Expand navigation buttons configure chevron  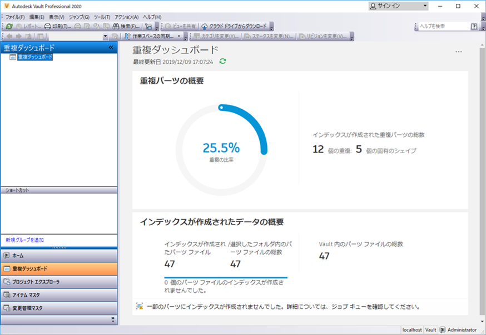pos(113,319)
